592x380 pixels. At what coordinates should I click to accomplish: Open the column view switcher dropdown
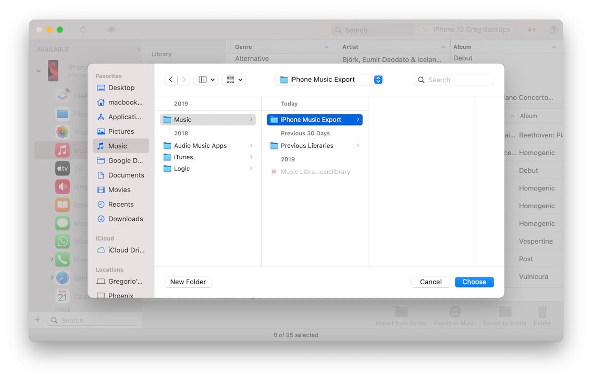tap(206, 80)
